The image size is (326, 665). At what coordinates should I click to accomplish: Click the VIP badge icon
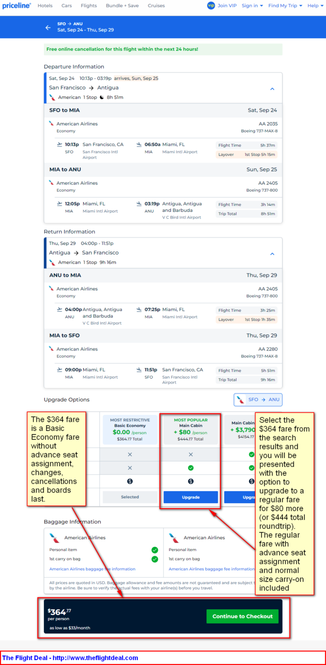pos(211,6)
